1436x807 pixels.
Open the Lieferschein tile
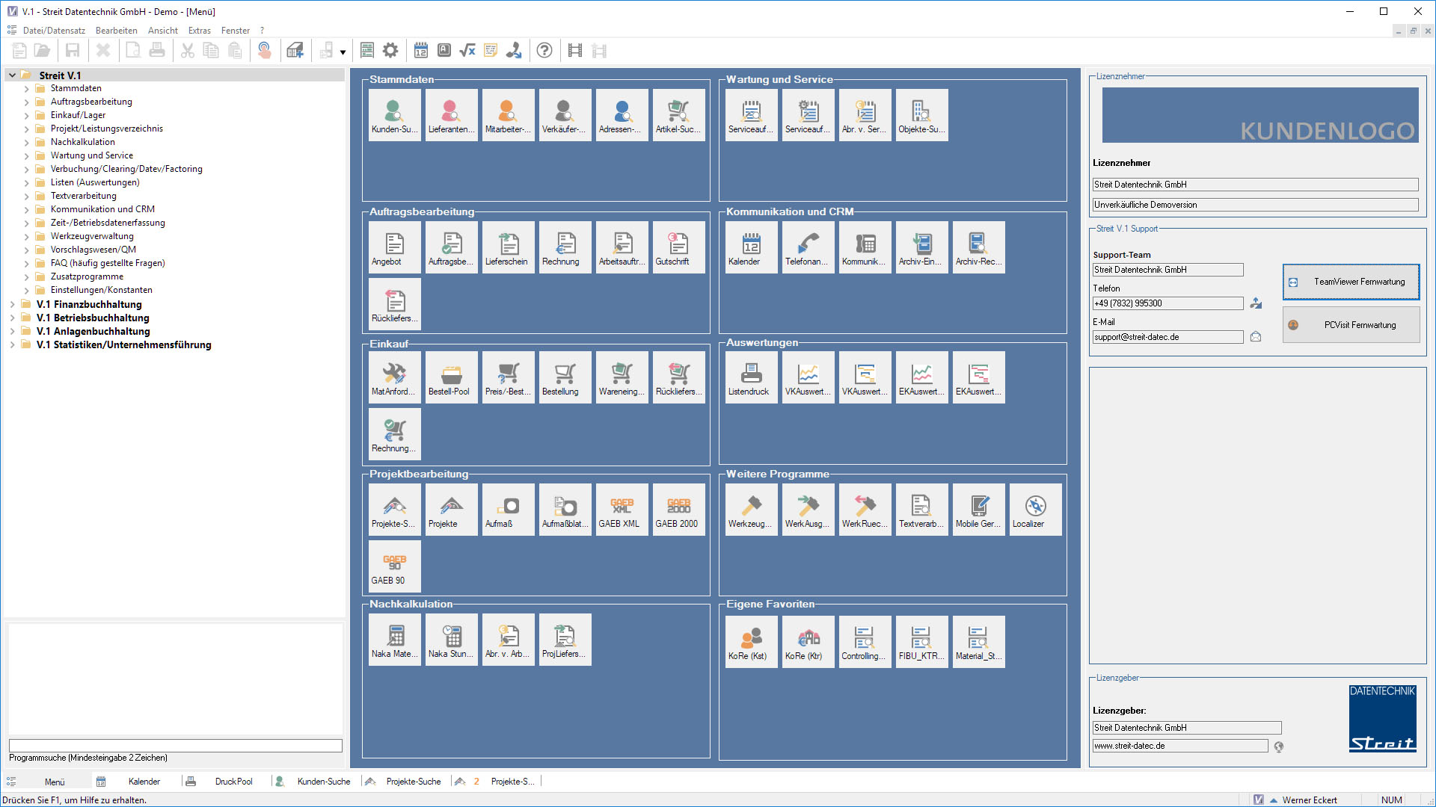coord(508,247)
